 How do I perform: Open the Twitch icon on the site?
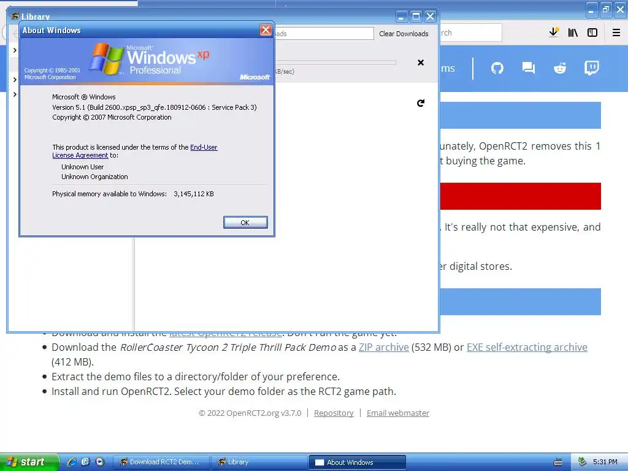(x=592, y=68)
